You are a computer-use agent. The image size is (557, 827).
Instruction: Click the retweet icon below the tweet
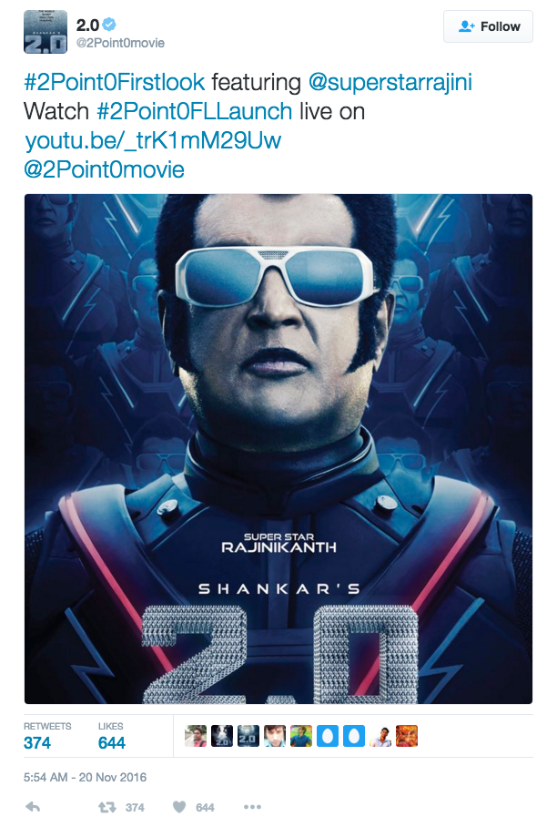click(x=107, y=807)
